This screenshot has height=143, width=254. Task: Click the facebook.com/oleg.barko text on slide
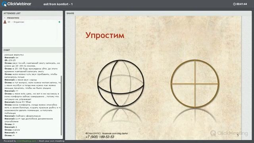click(115, 133)
